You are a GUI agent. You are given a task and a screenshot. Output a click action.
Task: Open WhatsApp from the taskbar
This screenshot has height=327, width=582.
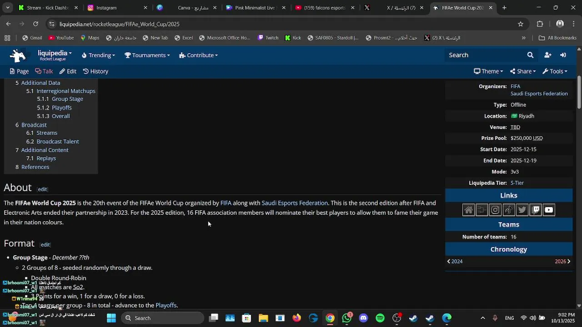click(347, 318)
